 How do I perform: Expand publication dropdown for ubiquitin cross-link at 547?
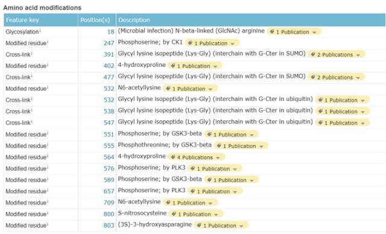click(343, 123)
